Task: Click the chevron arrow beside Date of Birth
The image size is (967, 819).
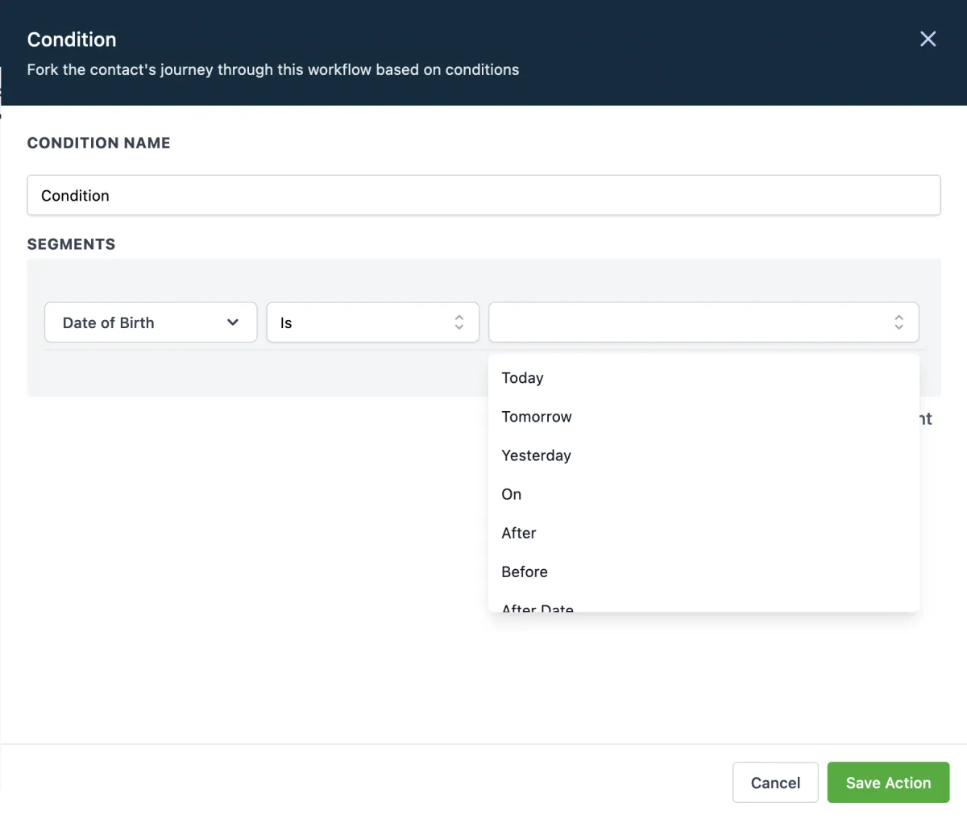Action: pyautogui.click(x=233, y=322)
